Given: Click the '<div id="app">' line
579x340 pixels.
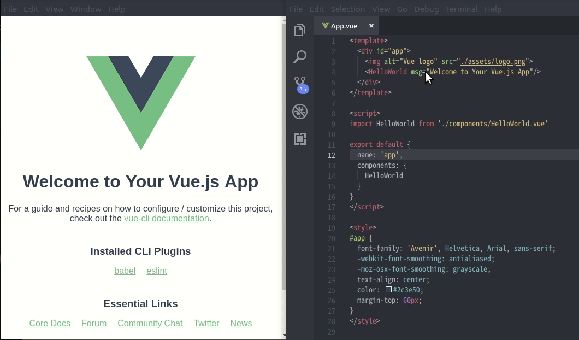Looking at the screenshot, I should coord(383,51).
